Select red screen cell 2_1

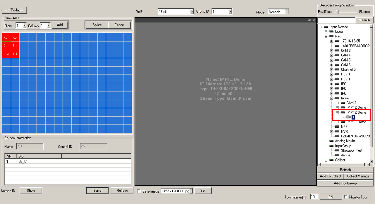click(x=6, y=37)
